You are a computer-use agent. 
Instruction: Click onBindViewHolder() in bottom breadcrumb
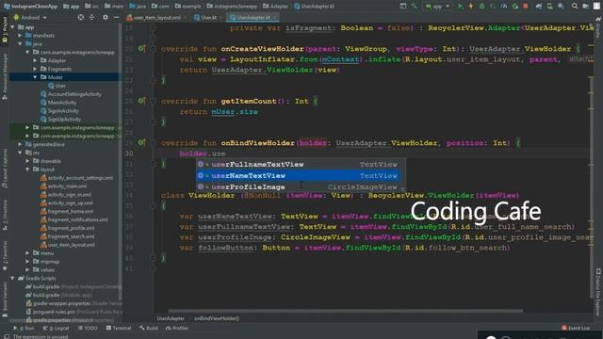pyautogui.click(x=217, y=318)
